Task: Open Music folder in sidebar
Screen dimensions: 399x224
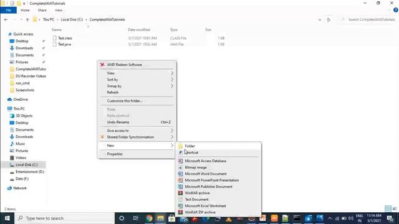Action: [20, 144]
